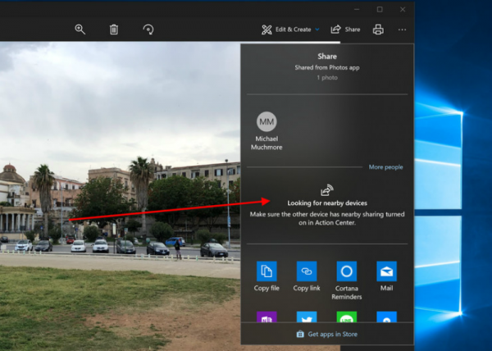Image resolution: width=492 pixels, height=351 pixels.
Task: Share to Cortana Reminders
Action: coord(347,280)
